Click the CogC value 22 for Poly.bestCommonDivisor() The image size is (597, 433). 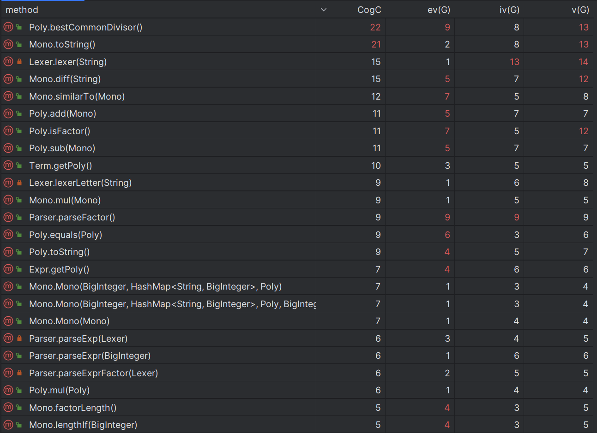pyautogui.click(x=375, y=27)
